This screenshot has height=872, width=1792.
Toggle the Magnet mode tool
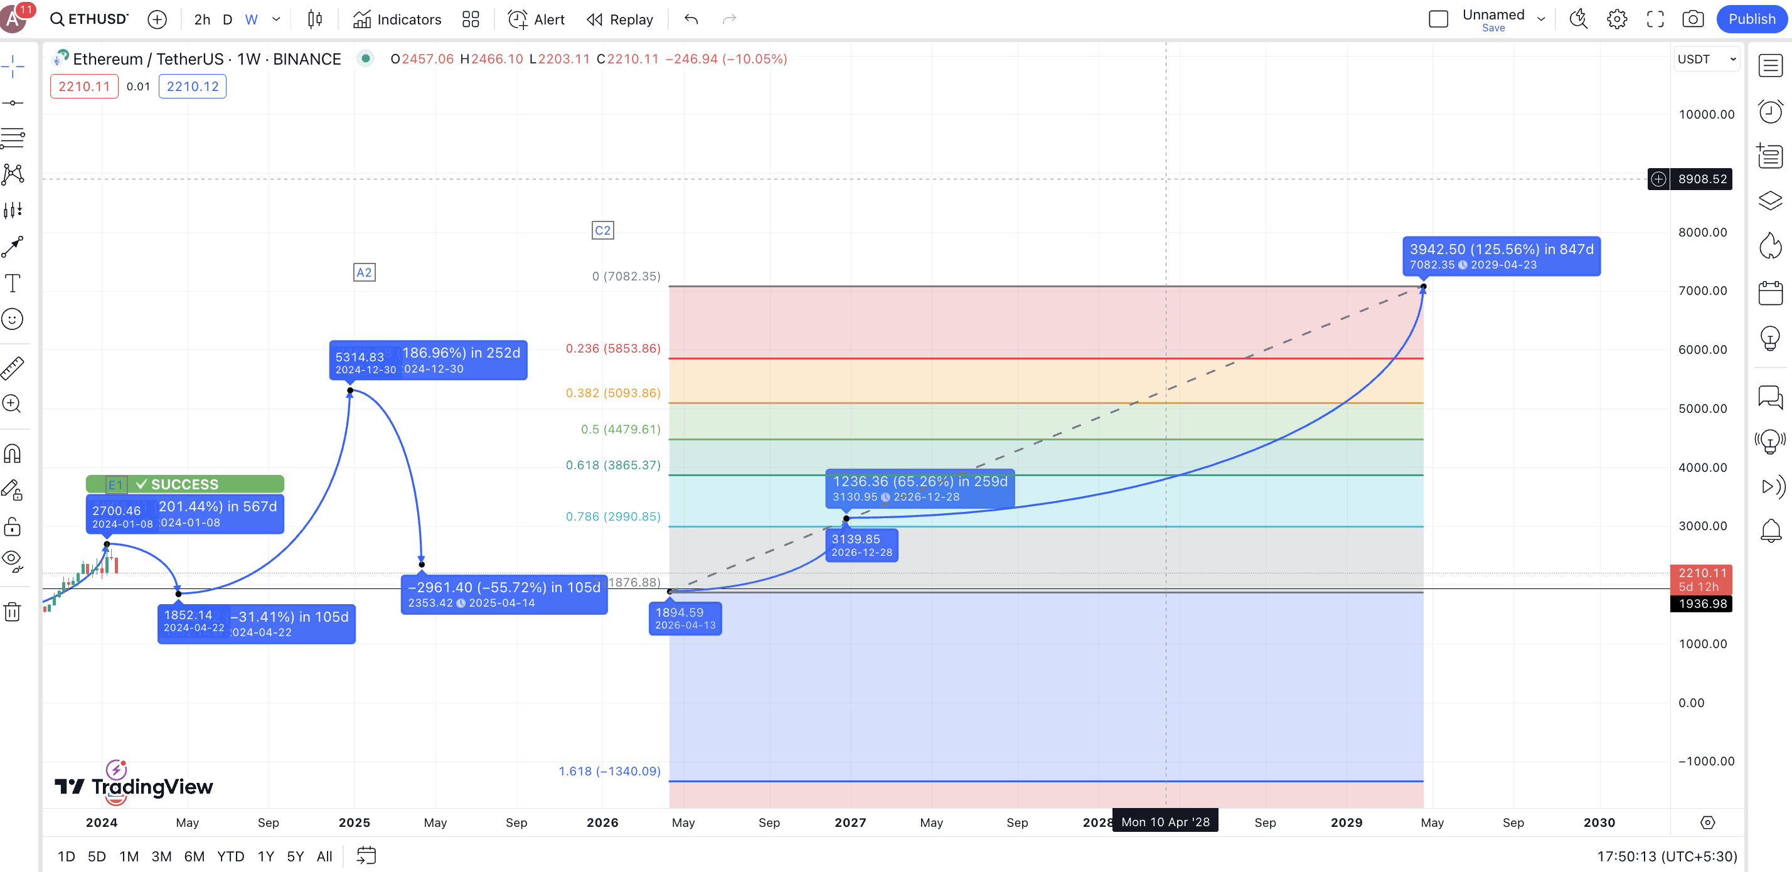13,454
